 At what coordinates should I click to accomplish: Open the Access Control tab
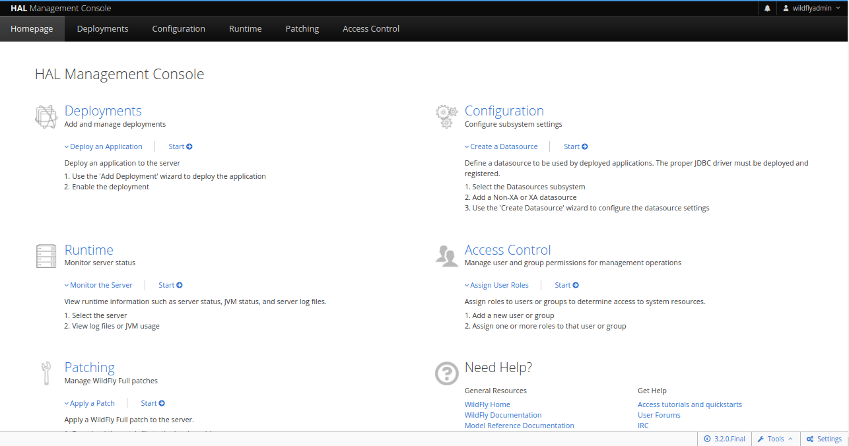370,28
